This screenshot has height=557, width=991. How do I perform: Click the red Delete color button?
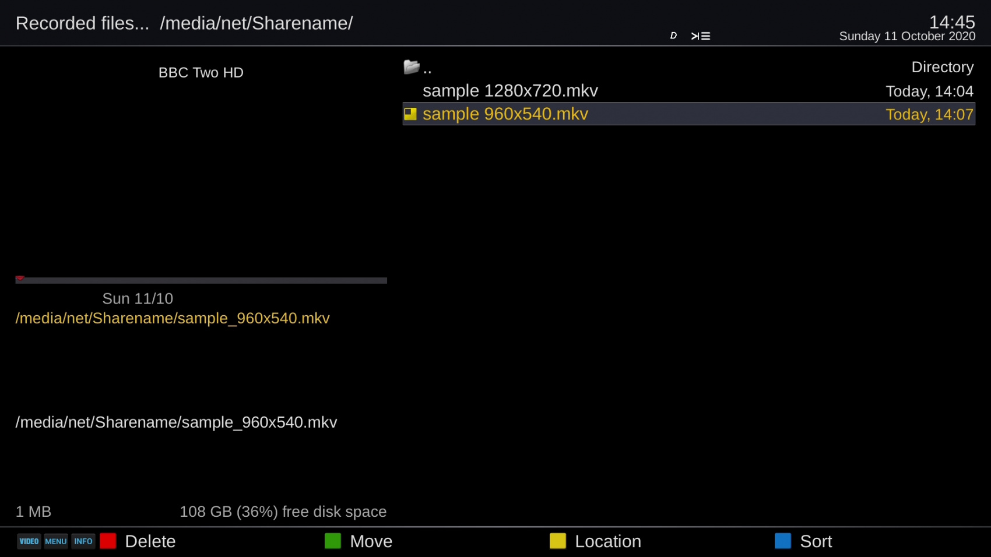coord(108,541)
